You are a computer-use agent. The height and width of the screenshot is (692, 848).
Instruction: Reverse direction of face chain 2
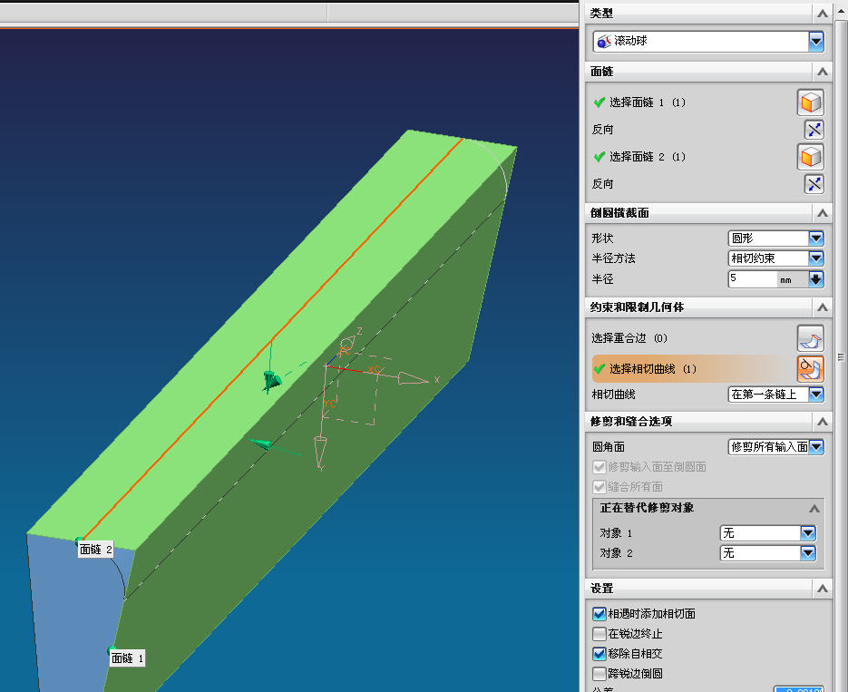[x=814, y=184]
